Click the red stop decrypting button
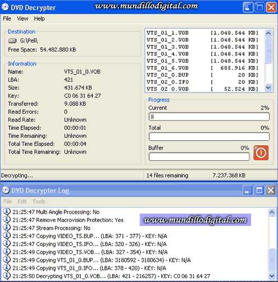 (x=261, y=153)
